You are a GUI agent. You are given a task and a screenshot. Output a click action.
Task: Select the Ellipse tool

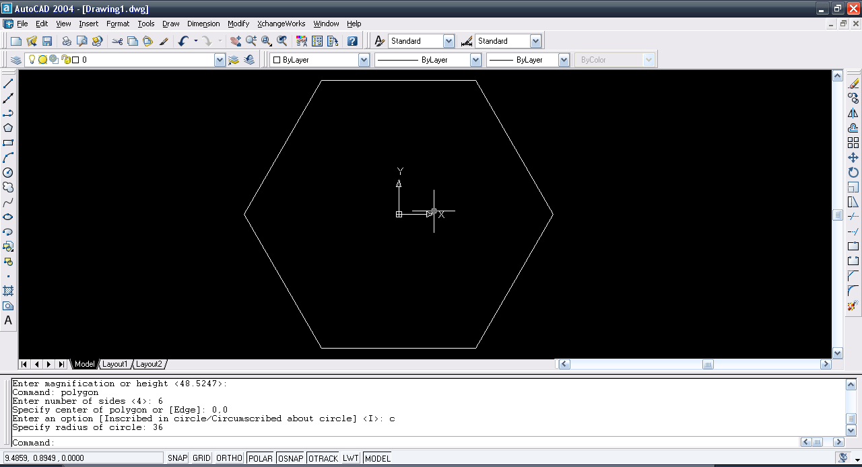click(8, 217)
